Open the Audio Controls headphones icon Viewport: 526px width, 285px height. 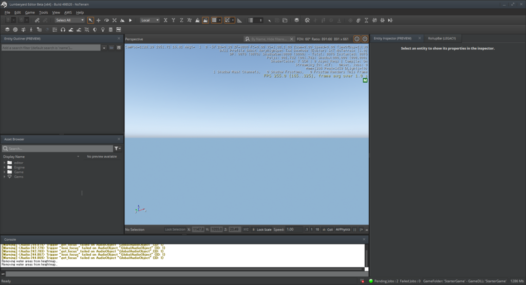(63, 30)
